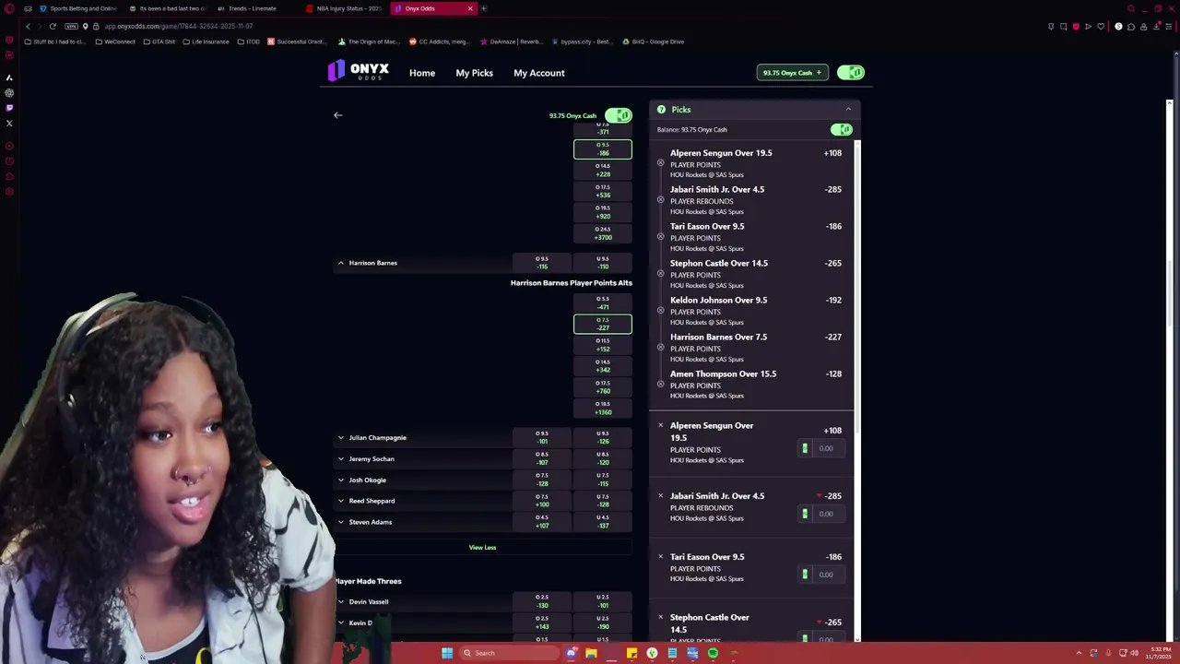Select Harrison Barnes Over 19.5 +1360 alt
This screenshot has height=664, width=1180.
click(603, 408)
